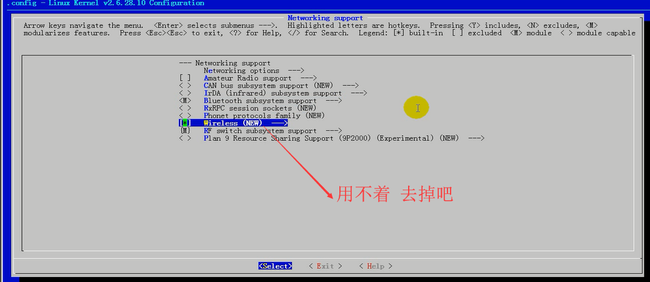Expand arrow after CAN bus subsystem support
The height and width of the screenshot is (282, 650).
pyautogui.click(x=350, y=85)
